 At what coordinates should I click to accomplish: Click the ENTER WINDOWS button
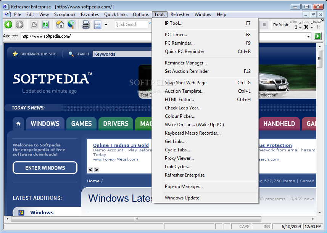click(45, 167)
